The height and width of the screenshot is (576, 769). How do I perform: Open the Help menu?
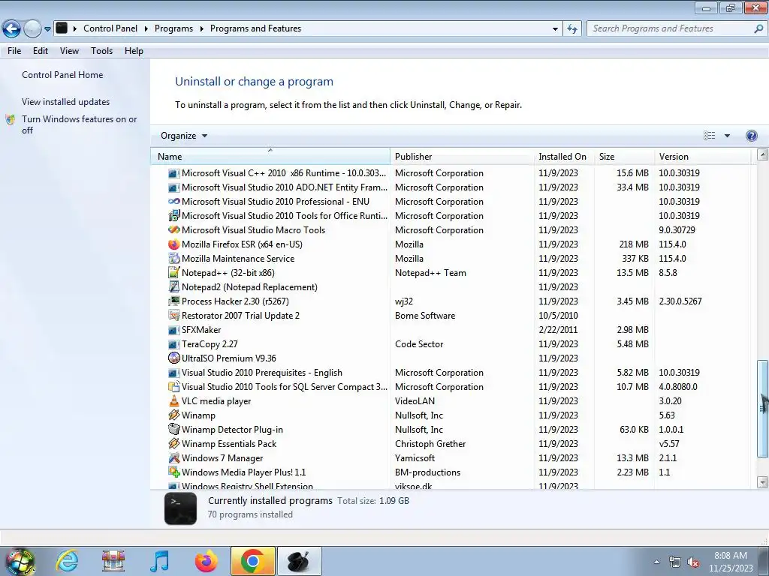pyautogui.click(x=134, y=51)
